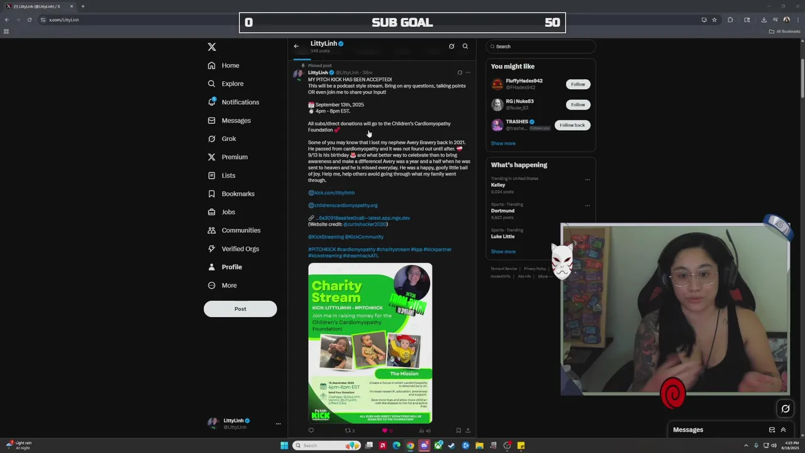Open the Explore page
The image size is (805, 453).
pyautogui.click(x=226, y=84)
